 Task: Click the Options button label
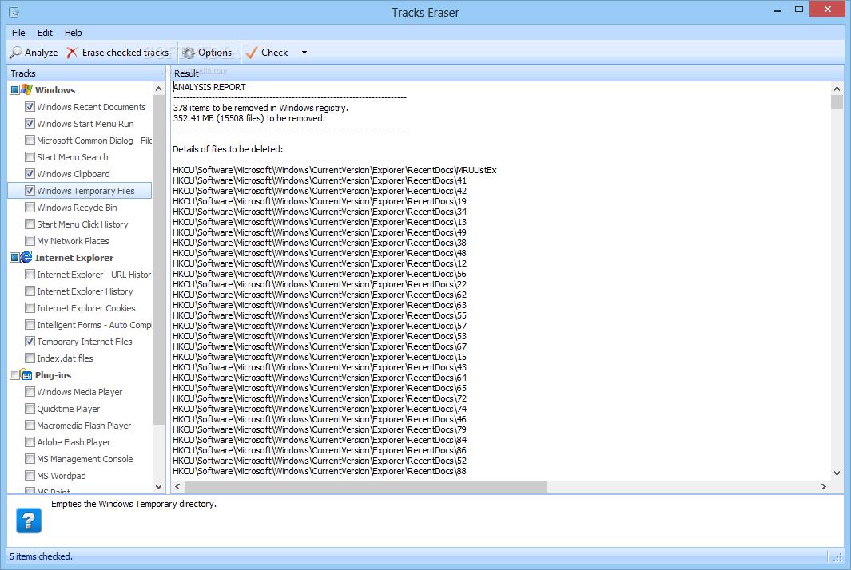tap(215, 53)
